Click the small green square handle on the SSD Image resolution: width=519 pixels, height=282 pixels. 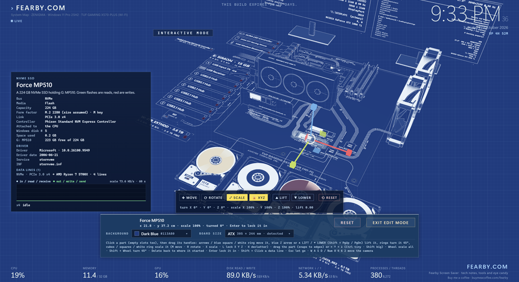(x=323, y=134)
